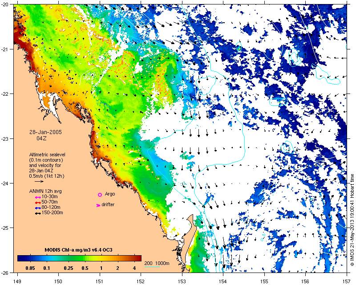Click the date text 28-Jan-2005

(45, 132)
